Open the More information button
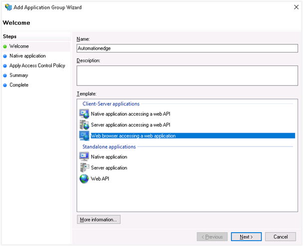Viewport: 303px width, 246px height. click(x=99, y=219)
